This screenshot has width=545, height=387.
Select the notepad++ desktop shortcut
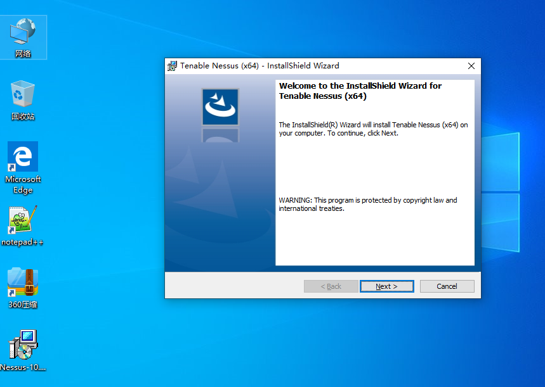click(22, 226)
